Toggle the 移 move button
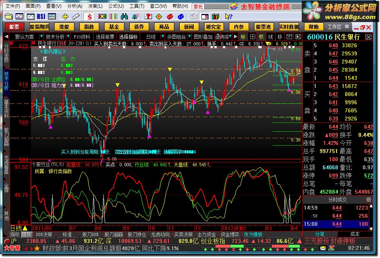This screenshot has width=380, height=258. click(x=280, y=37)
